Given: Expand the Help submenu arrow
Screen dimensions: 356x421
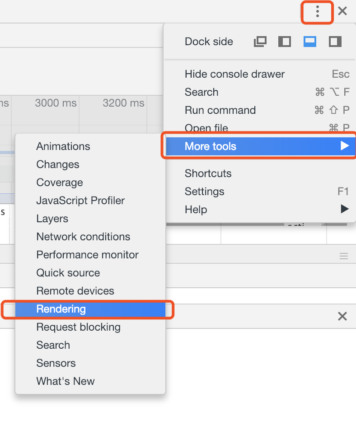Looking at the screenshot, I should pos(345,209).
